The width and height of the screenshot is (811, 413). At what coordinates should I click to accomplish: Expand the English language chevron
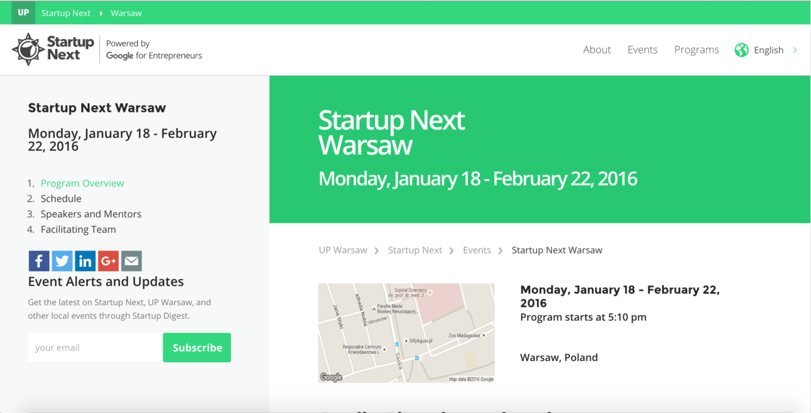coord(795,50)
